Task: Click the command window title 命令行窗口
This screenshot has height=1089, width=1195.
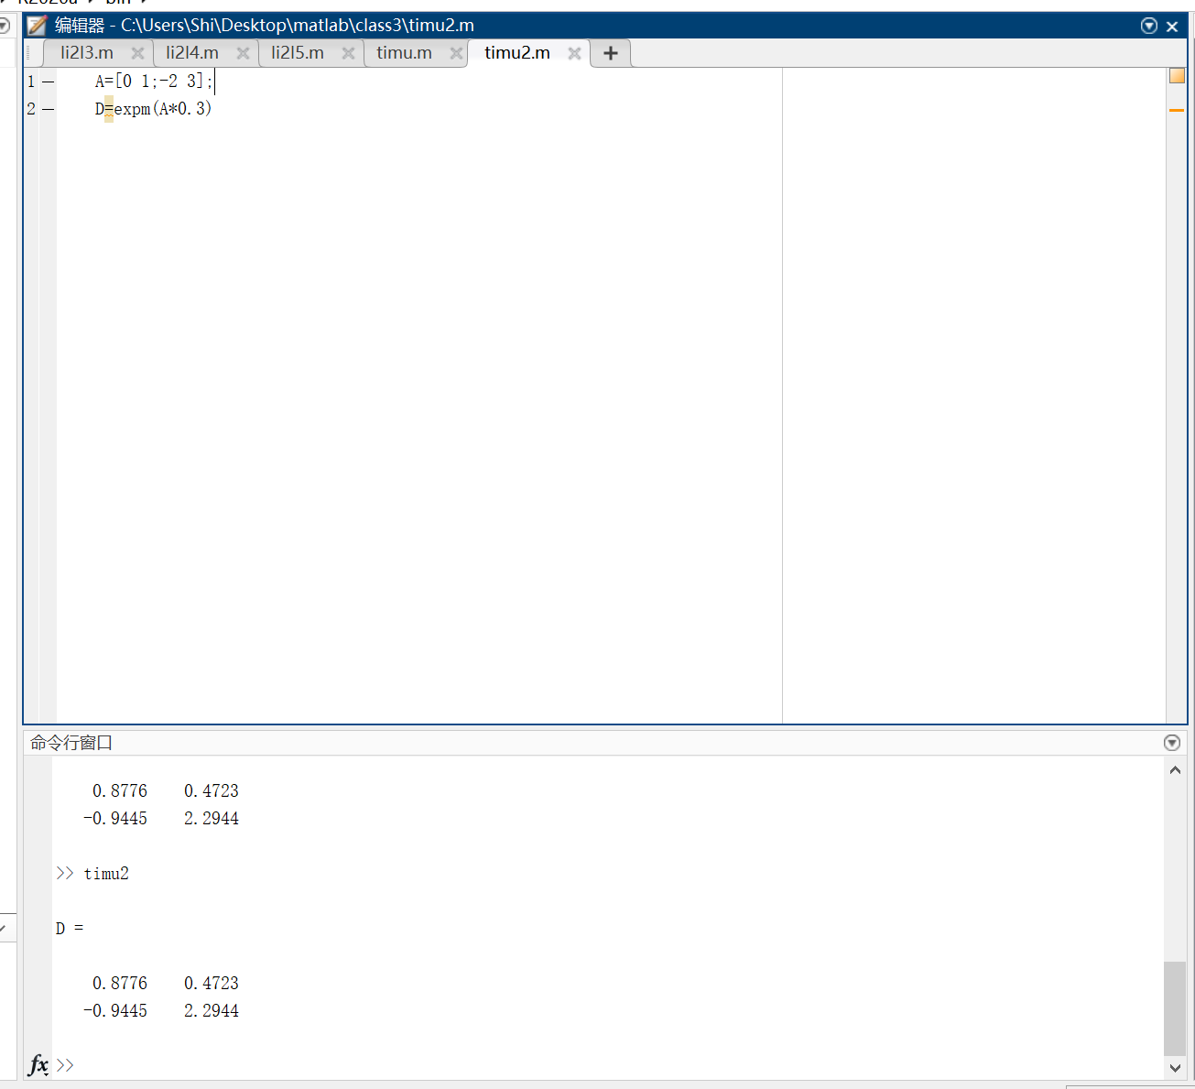Action: 71,743
